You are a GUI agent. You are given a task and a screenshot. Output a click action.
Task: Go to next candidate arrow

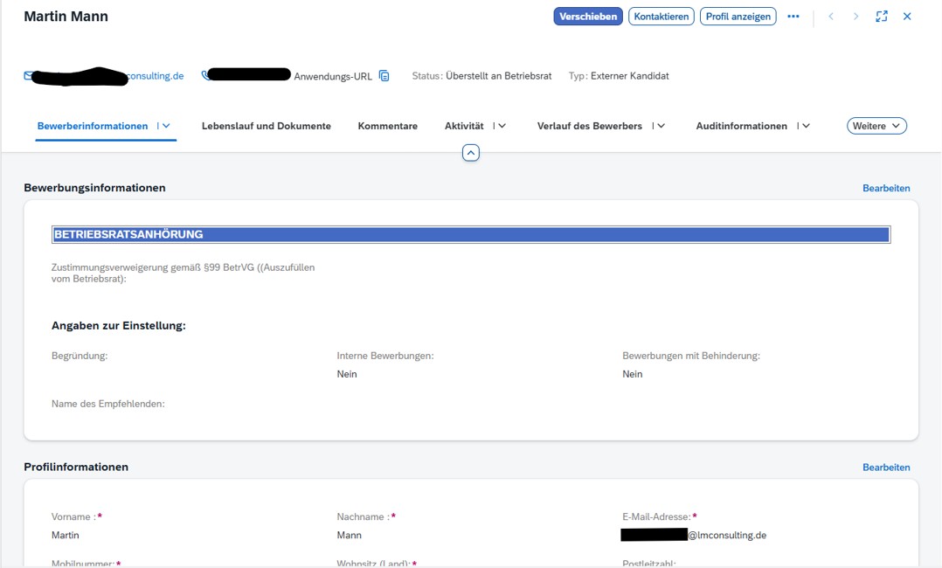tap(855, 17)
